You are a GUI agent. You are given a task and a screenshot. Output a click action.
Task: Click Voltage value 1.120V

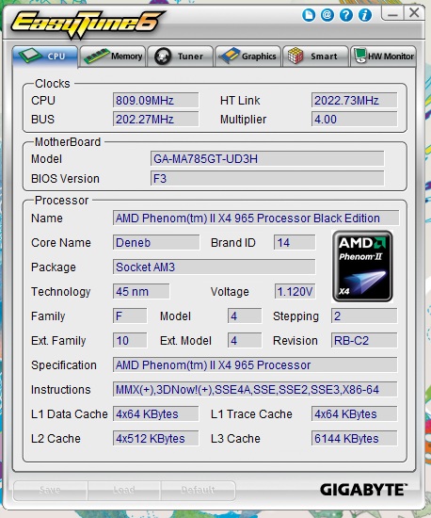pyautogui.click(x=295, y=291)
